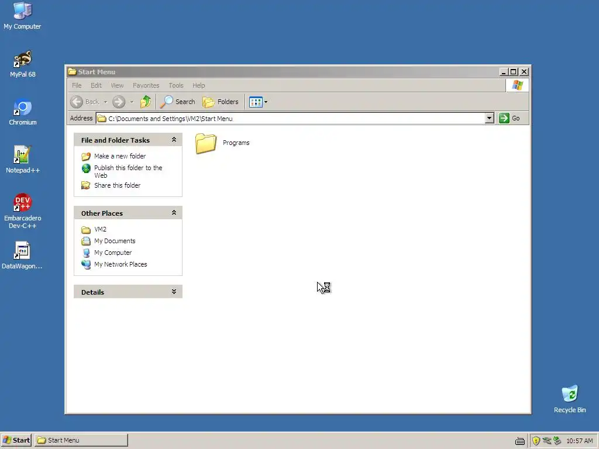Click the My Documents sidebar icon
This screenshot has width=599, height=449.
click(x=86, y=241)
